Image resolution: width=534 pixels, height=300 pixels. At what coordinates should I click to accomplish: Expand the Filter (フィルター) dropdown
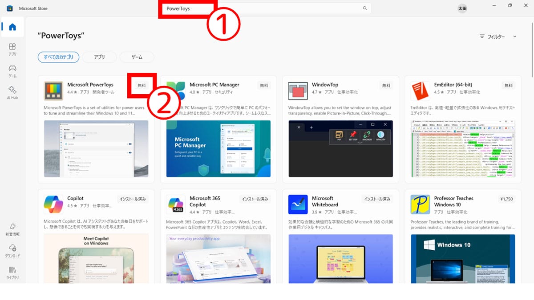pyautogui.click(x=498, y=36)
